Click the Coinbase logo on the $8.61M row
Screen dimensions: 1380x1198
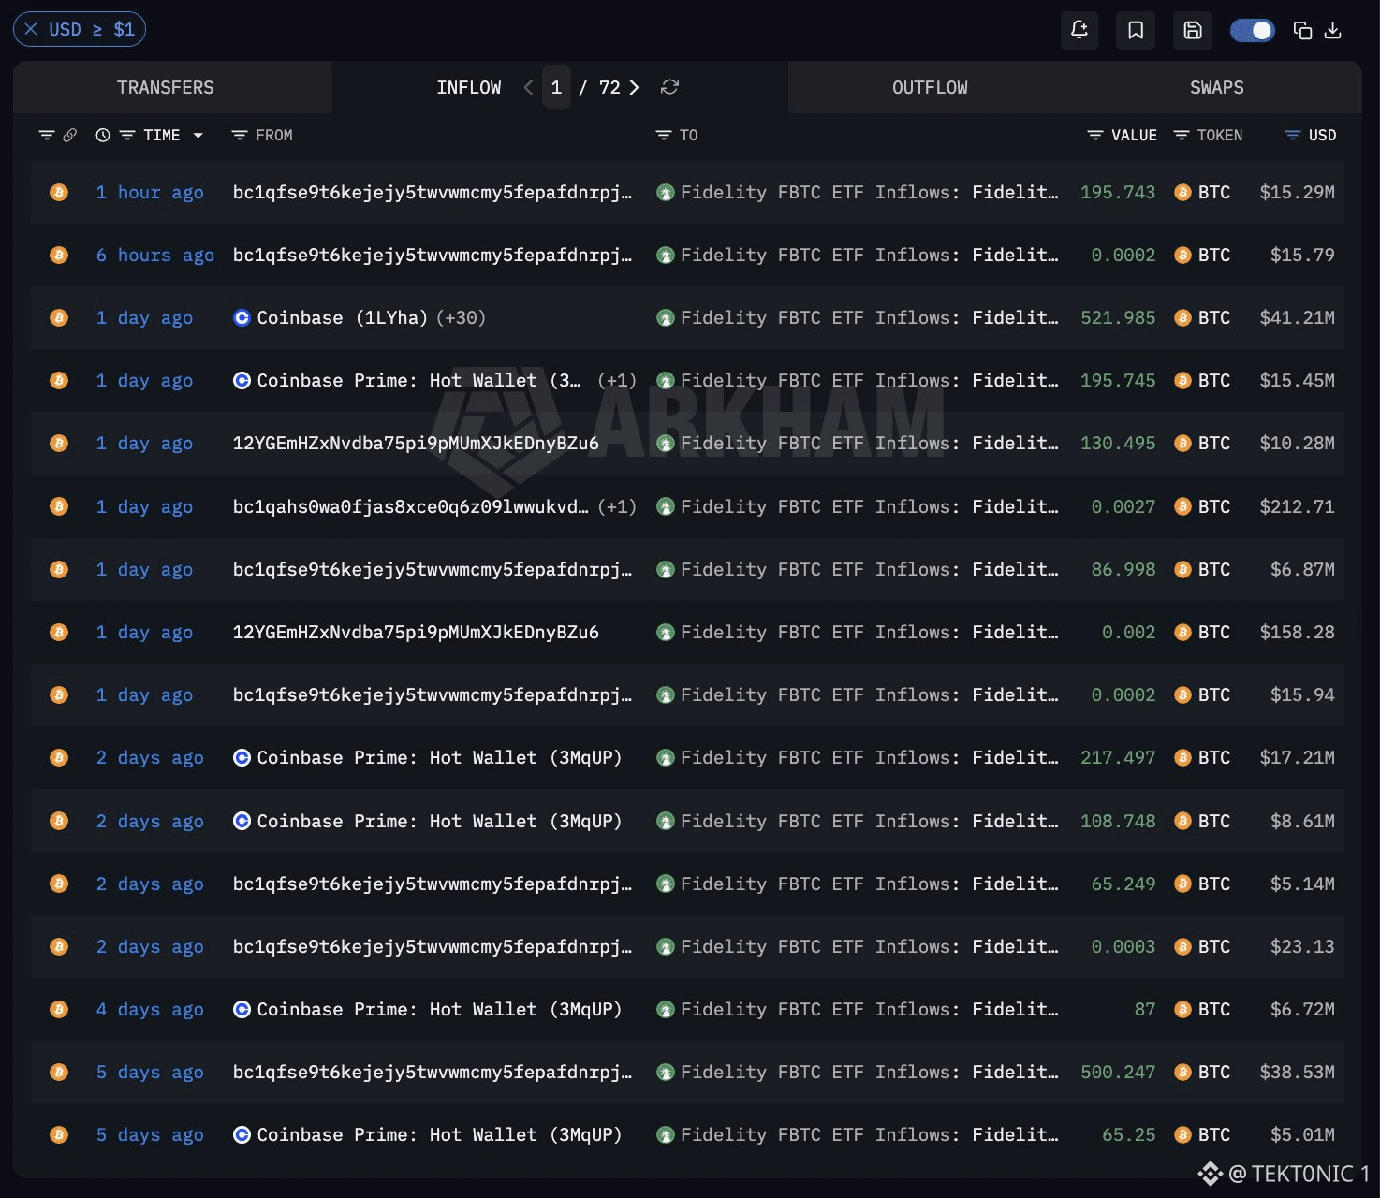coord(242,821)
